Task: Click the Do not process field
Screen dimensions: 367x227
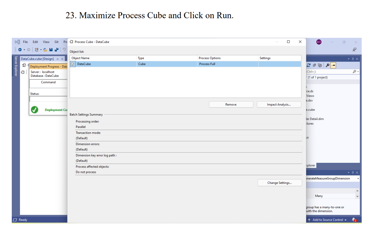Action: point(189,172)
